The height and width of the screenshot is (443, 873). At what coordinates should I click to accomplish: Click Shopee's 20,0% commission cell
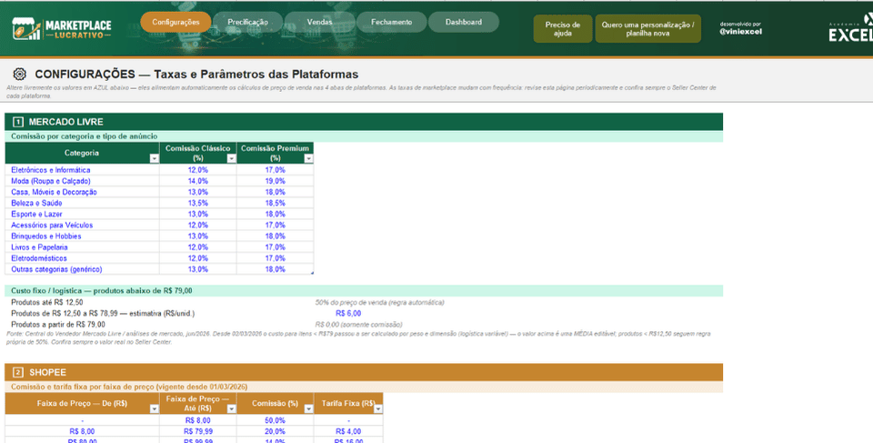click(275, 431)
